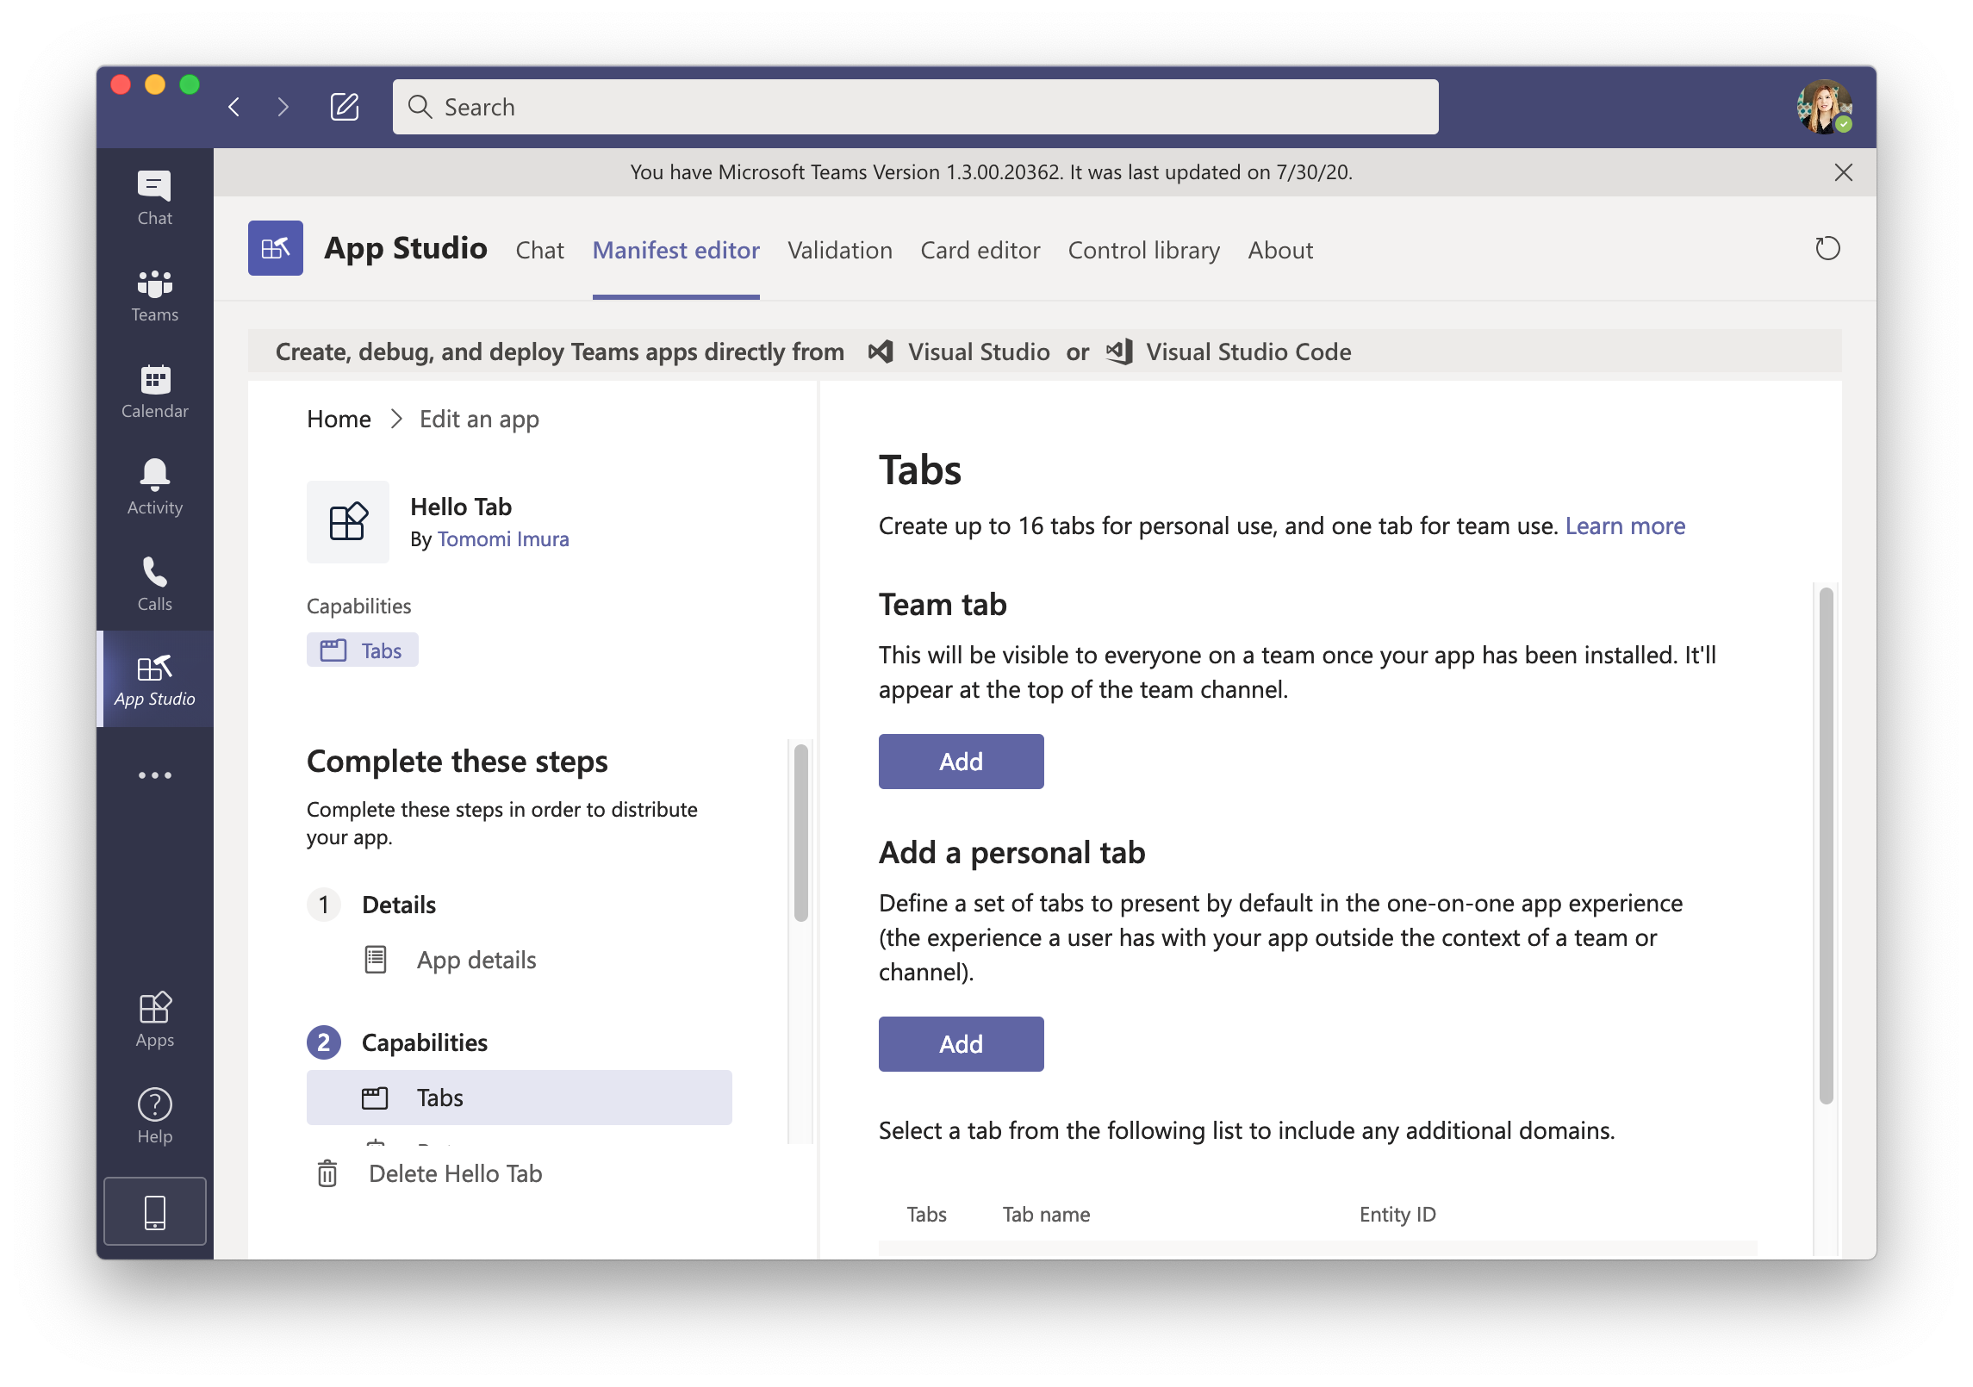Open the Card editor tab
The height and width of the screenshot is (1387, 1973).
(x=980, y=250)
